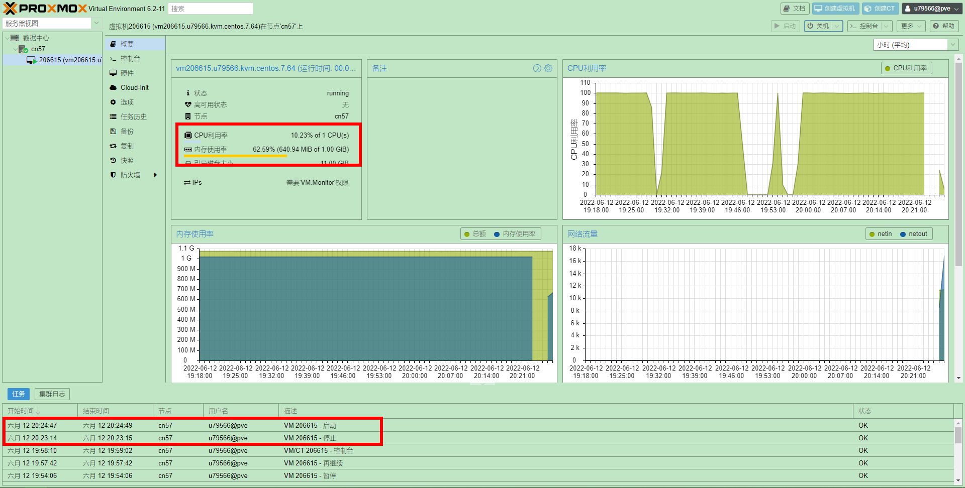965x488 pixels.
Task: Click the 控制台 console toolbar button
Action: (x=864, y=26)
